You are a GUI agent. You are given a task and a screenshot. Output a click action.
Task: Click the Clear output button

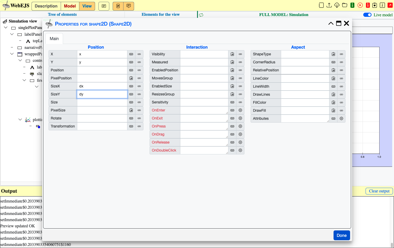379,191
